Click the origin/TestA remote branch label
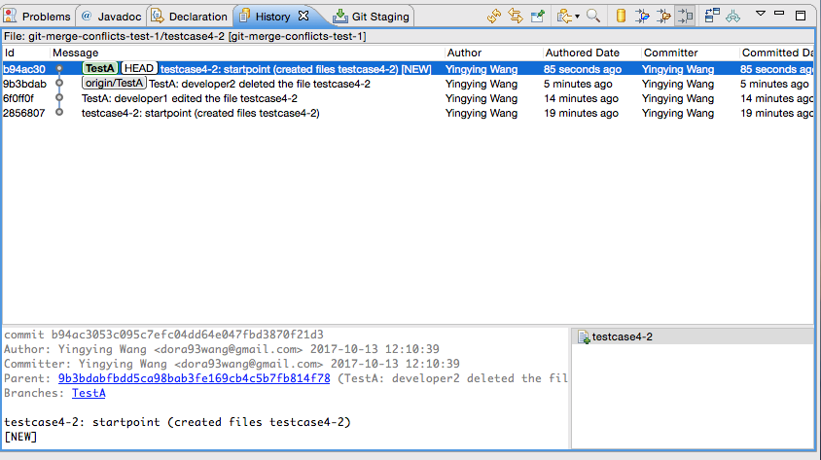Image resolution: width=821 pixels, height=460 pixels. (x=114, y=84)
